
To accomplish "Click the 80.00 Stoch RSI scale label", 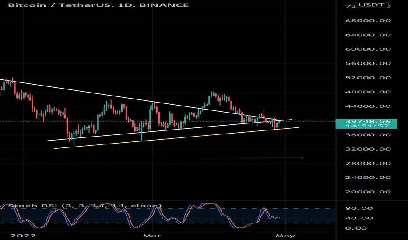I will (x=359, y=208).
